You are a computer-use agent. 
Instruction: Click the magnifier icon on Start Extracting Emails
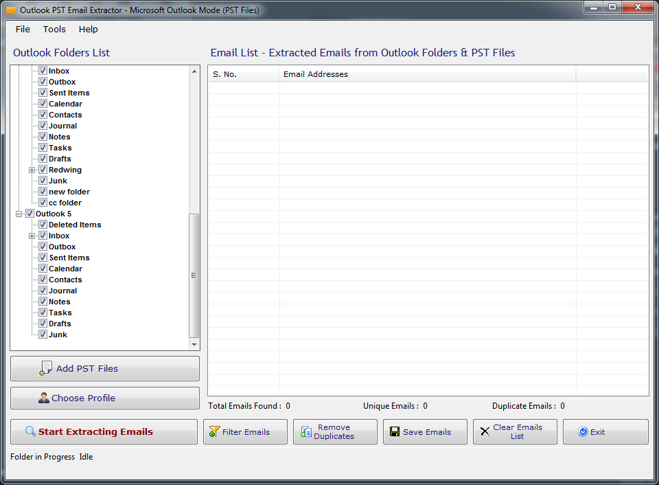point(30,431)
